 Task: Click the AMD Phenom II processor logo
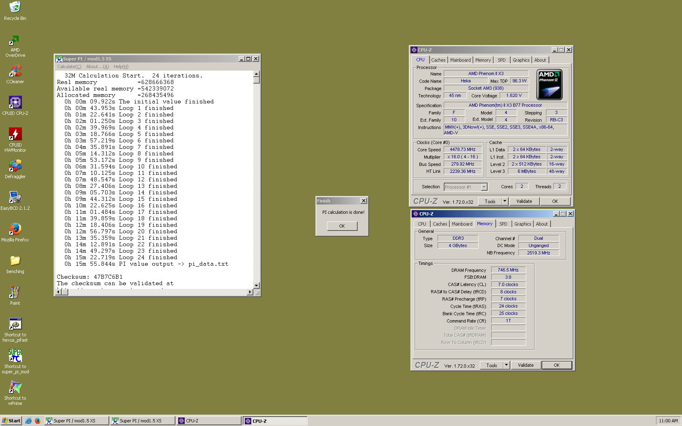point(549,84)
